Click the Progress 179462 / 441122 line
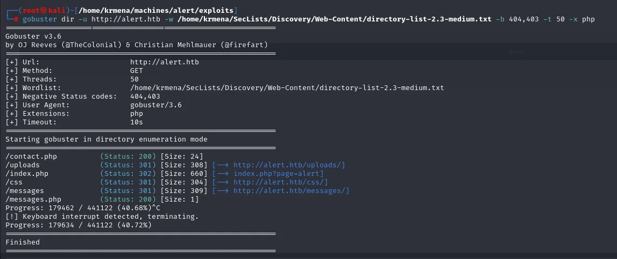617x259 pixels. (x=83, y=208)
